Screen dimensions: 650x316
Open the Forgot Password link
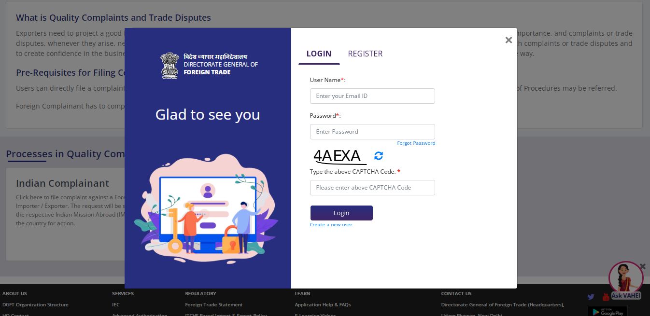416,143
